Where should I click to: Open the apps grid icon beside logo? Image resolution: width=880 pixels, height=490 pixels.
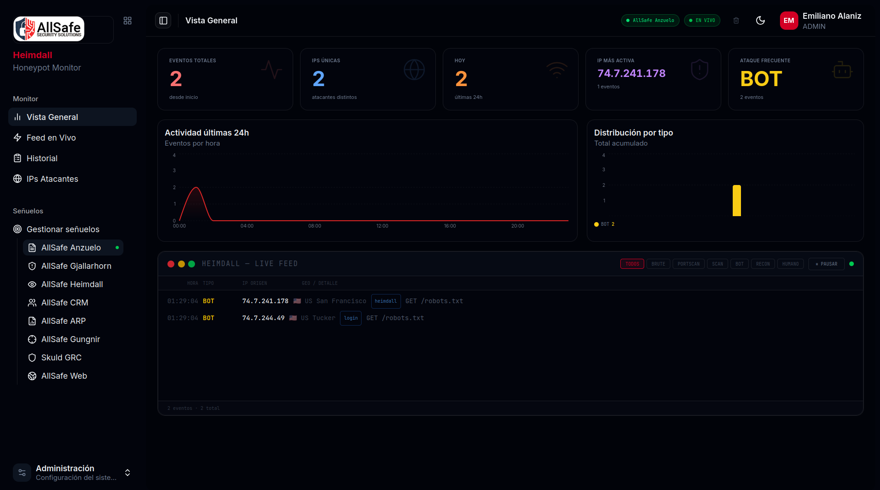coord(128,21)
